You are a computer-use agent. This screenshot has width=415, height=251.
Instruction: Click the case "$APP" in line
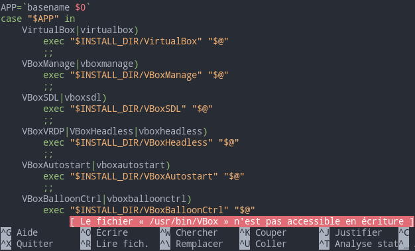[38, 19]
